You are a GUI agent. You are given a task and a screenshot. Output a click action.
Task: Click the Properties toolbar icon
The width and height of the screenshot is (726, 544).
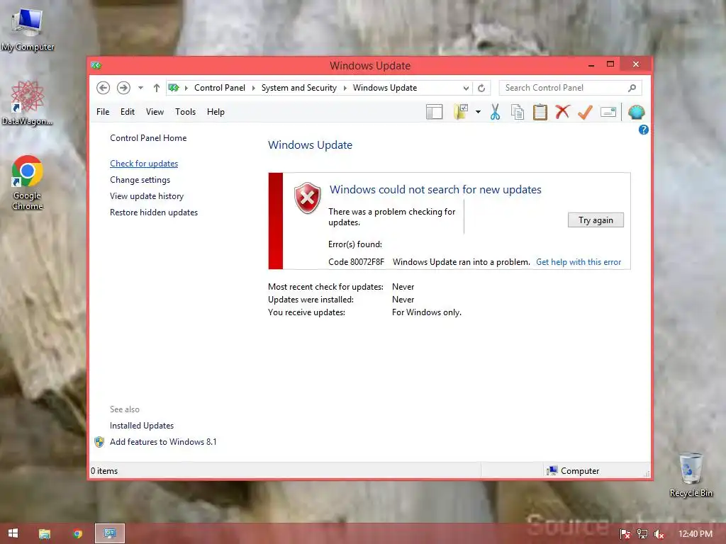[x=608, y=112]
